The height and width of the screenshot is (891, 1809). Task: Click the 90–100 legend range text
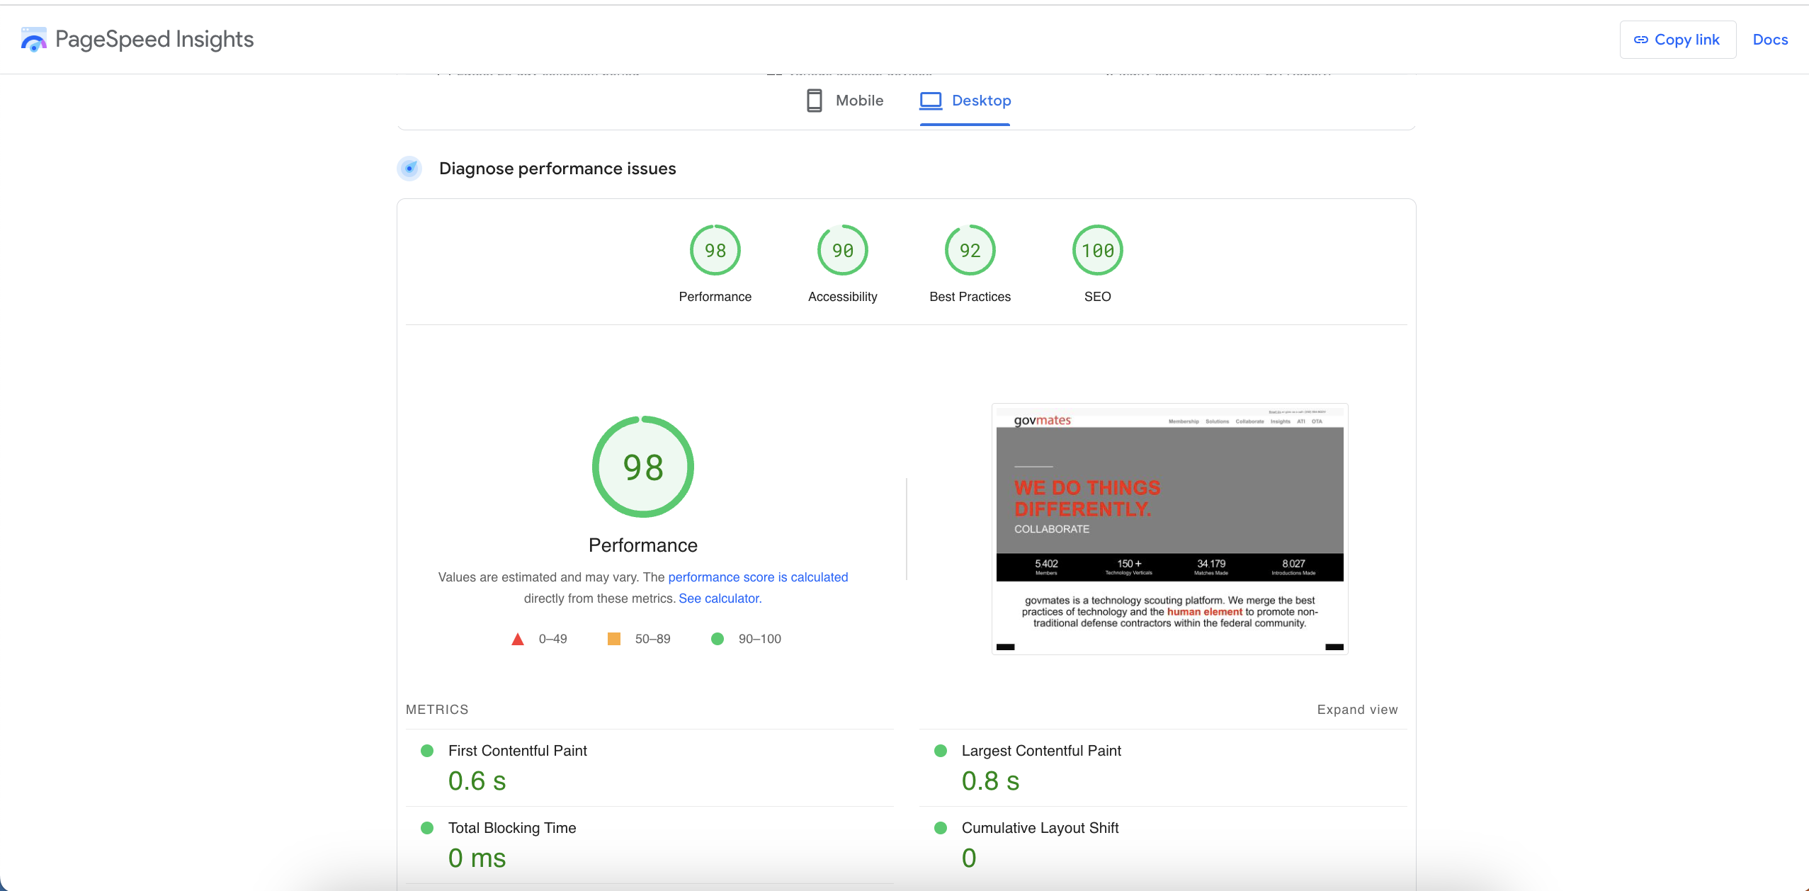760,639
